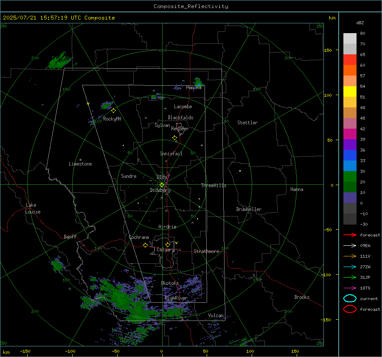
Task: Click the red swatch in dBZ legend
Action: (x=350, y=60)
